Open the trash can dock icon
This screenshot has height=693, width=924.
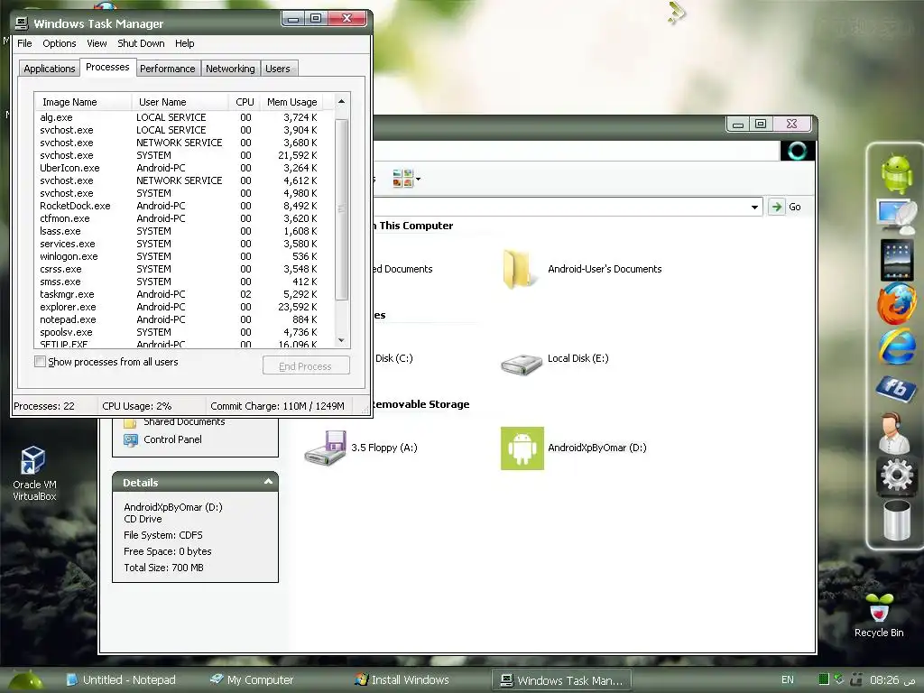pos(896,520)
